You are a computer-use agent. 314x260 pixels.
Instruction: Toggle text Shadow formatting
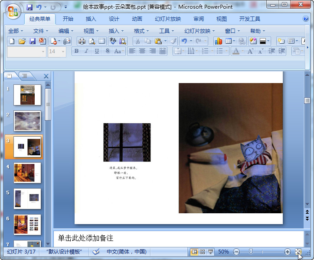coord(107,51)
